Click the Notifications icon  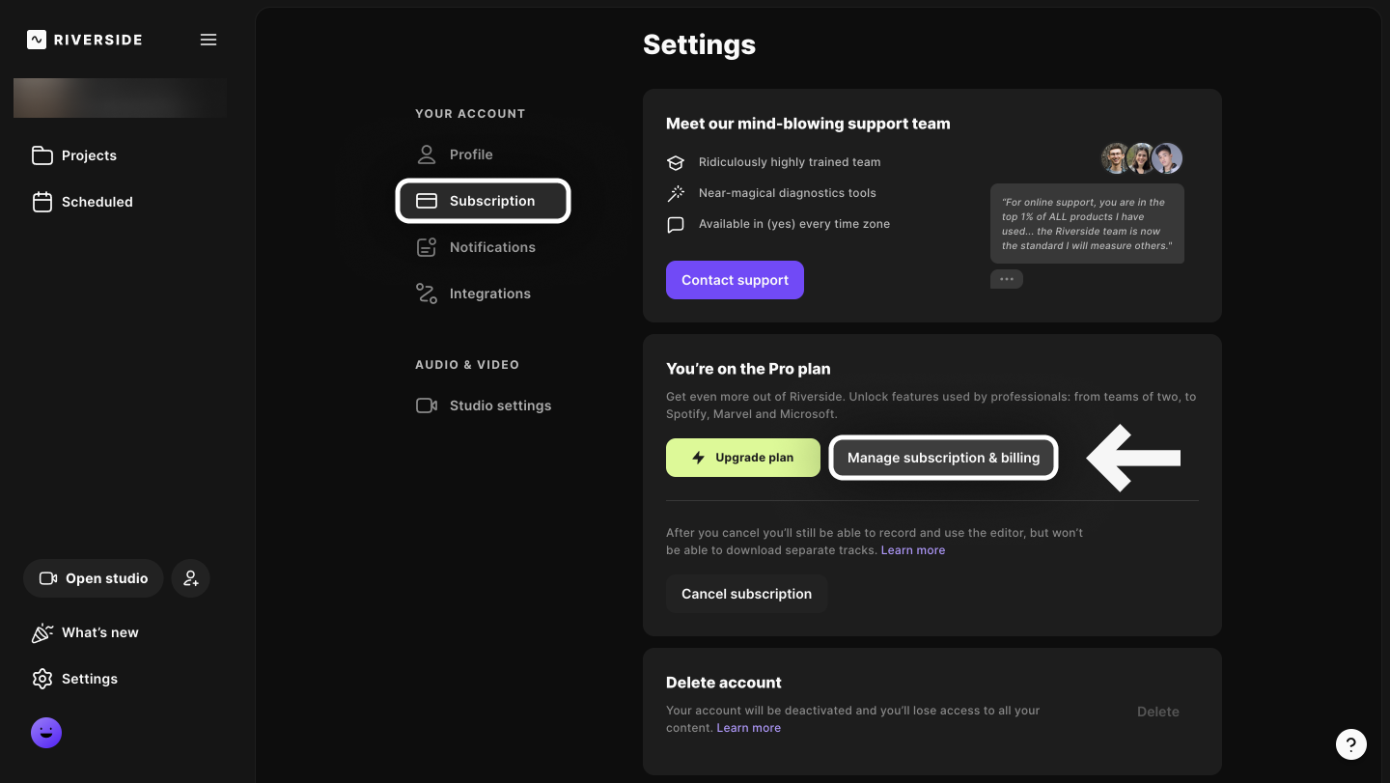[x=427, y=246]
